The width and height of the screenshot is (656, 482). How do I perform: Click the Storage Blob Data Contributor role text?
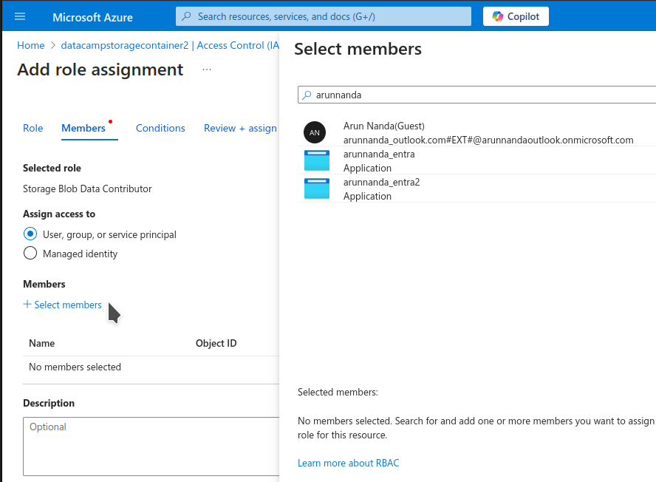pos(87,189)
